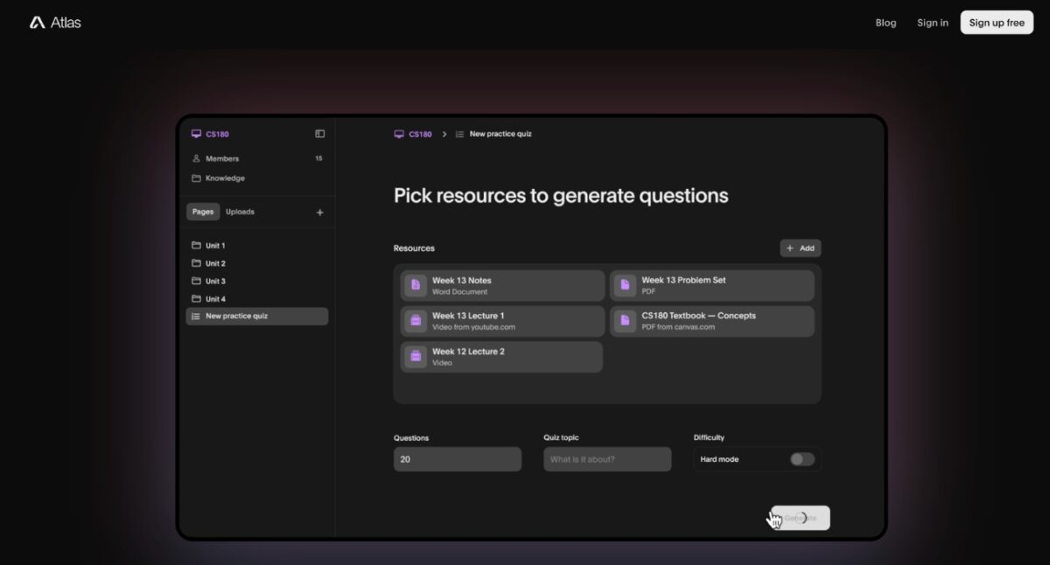Click the Week 13 Lecture 1 video icon
The width and height of the screenshot is (1050, 565).
pos(416,321)
